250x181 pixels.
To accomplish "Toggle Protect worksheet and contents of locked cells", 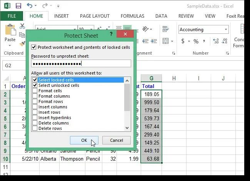I will [x=33, y=47].
